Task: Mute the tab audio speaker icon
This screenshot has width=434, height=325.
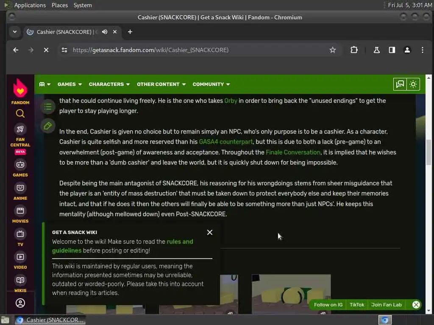Action: point(105,32)
